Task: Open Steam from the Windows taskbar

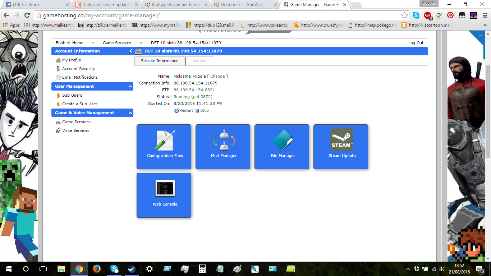Action: click(x=132, y=269)
